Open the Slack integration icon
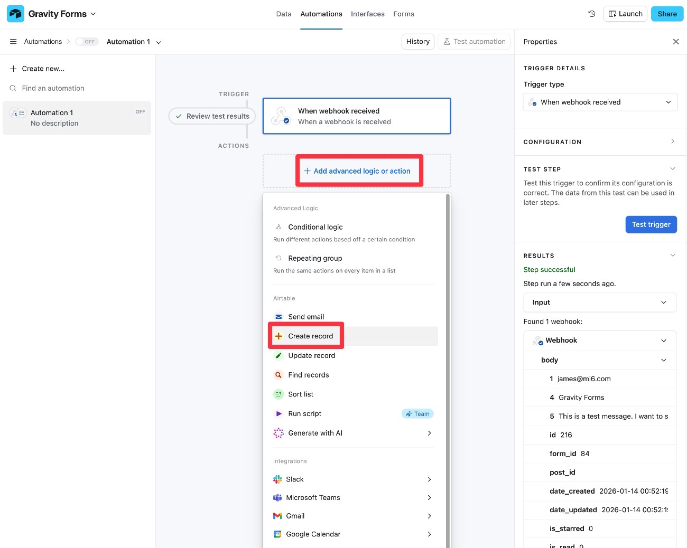This screenshot has width=687, height=548. point(278,479)
